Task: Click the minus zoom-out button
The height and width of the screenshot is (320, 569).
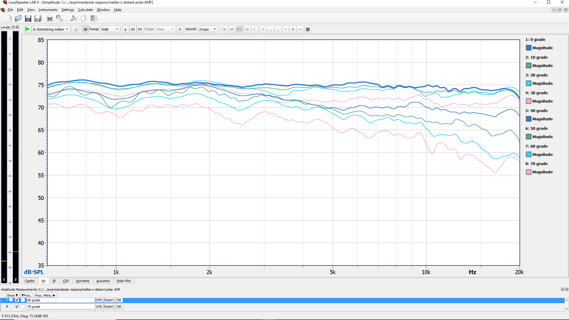Action: coord(300,29)
